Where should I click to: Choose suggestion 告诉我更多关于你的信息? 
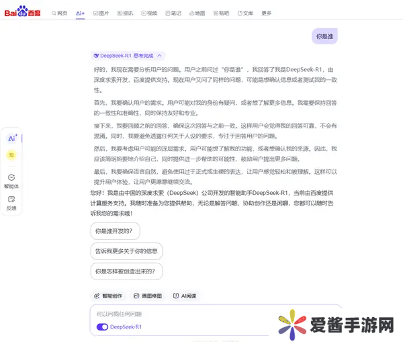(x=126, y=251)
